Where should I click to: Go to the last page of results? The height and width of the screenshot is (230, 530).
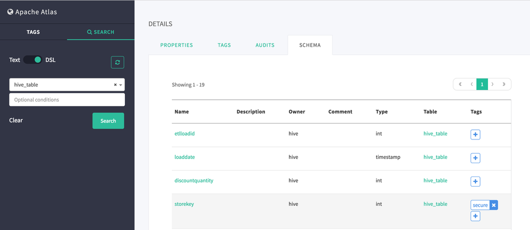504,84
